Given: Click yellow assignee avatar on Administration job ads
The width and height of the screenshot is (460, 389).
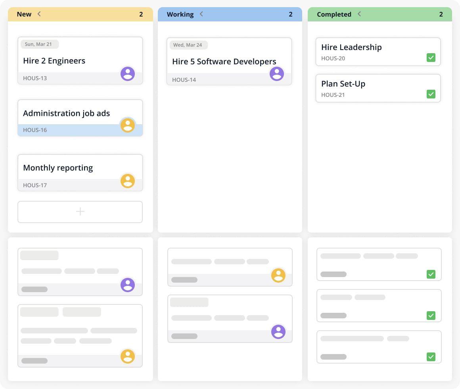Looking at the screenshot, I should click(128, 125).
